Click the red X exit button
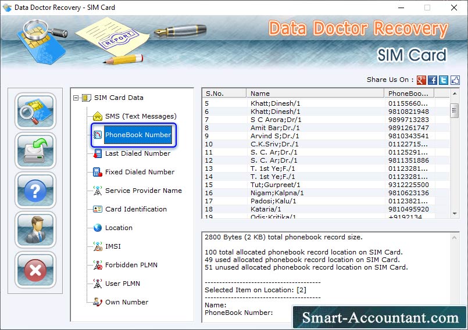 (35, 270)
